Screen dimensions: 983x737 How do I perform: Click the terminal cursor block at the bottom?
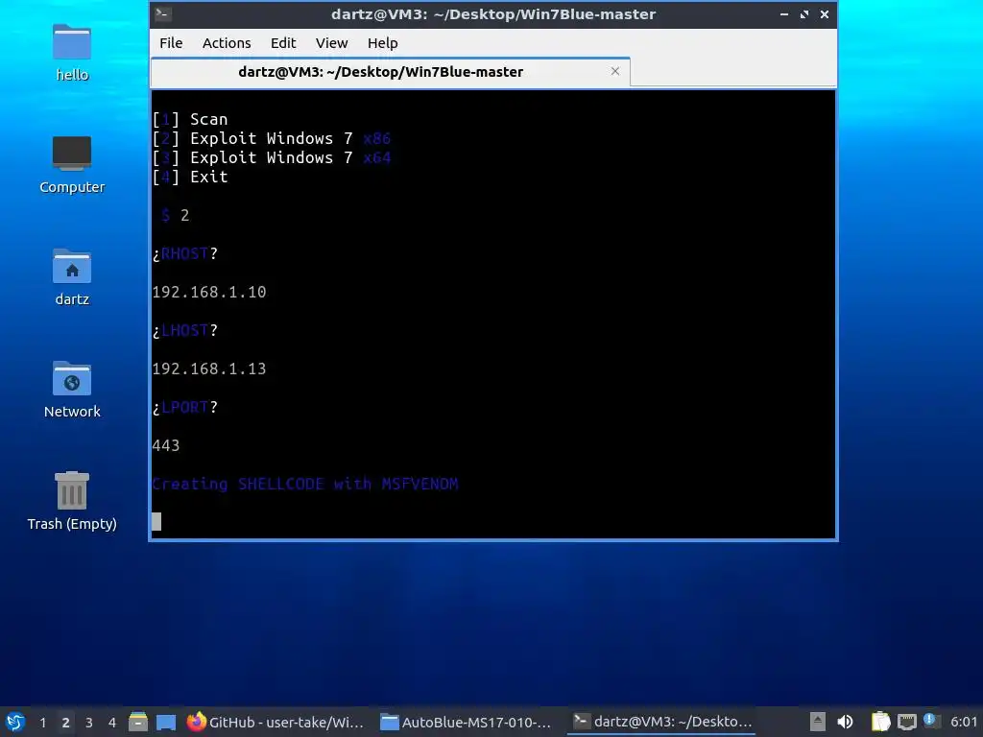coord(156,521)
